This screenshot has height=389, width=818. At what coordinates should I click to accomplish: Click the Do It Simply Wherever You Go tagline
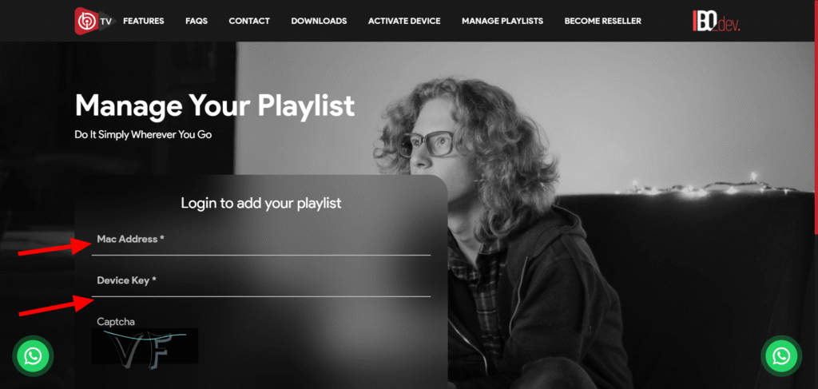143,134
